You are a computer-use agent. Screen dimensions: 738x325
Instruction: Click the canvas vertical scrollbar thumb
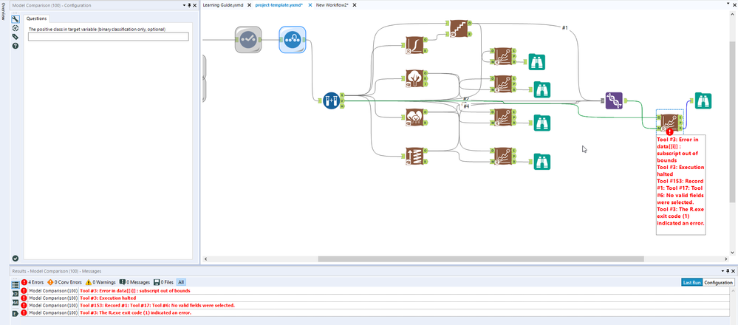(x=734, y=121)
